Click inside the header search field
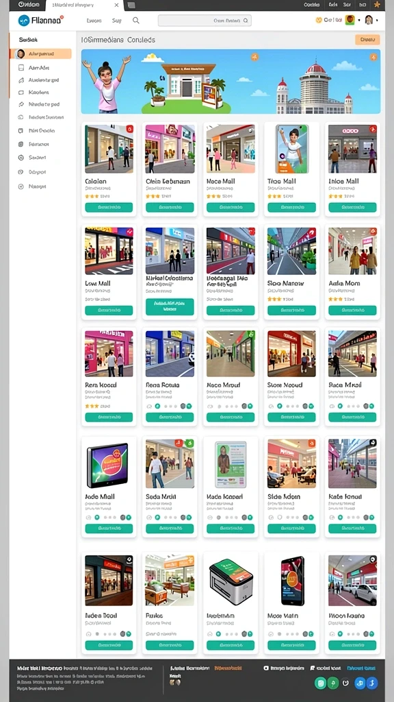This screenshot has height=702, width=394. tap(205, 20)
